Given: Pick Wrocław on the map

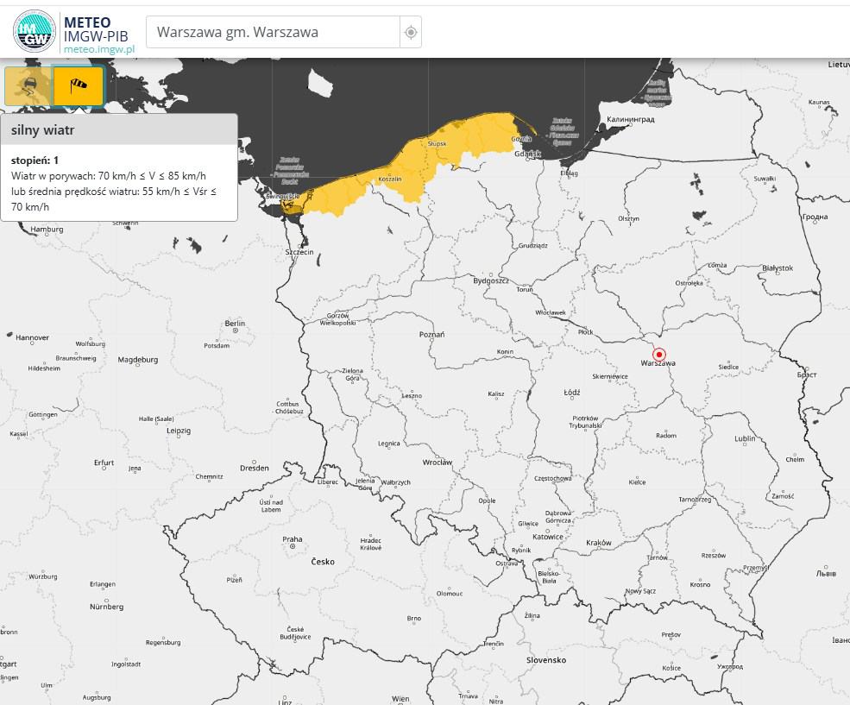Looking at the screenshot, I should point(438,463).
